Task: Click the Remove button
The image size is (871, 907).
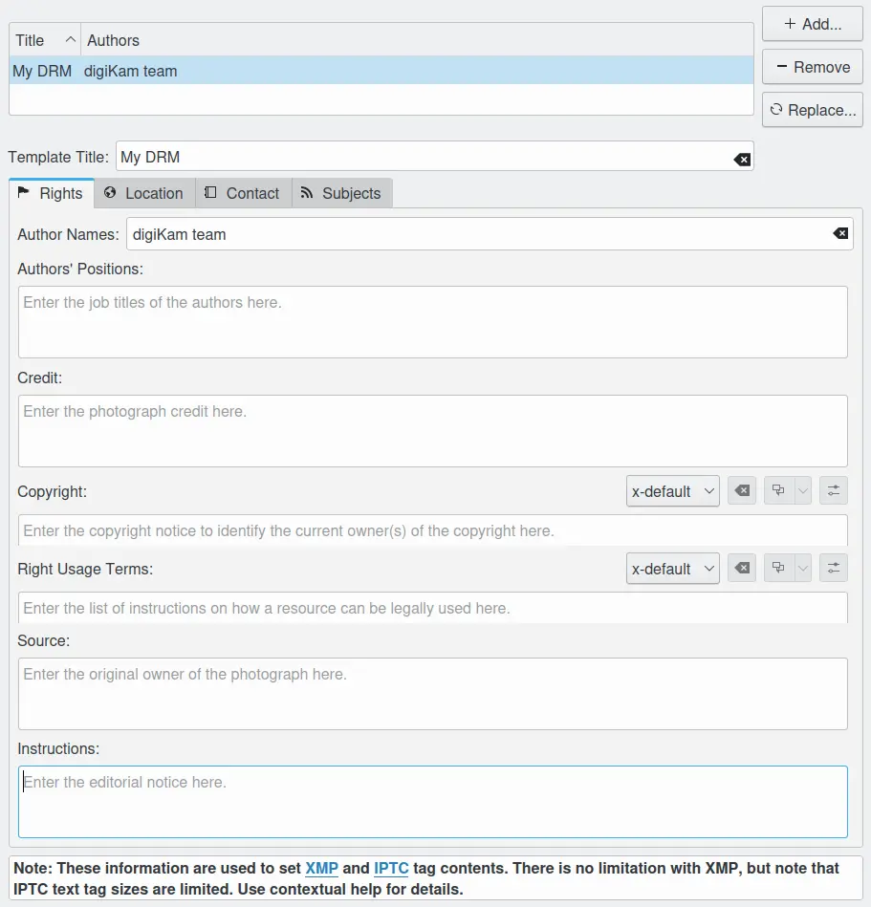Action: pos(812,67)
